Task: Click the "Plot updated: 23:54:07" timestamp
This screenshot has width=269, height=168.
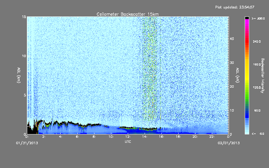Action: click(235, 7)
